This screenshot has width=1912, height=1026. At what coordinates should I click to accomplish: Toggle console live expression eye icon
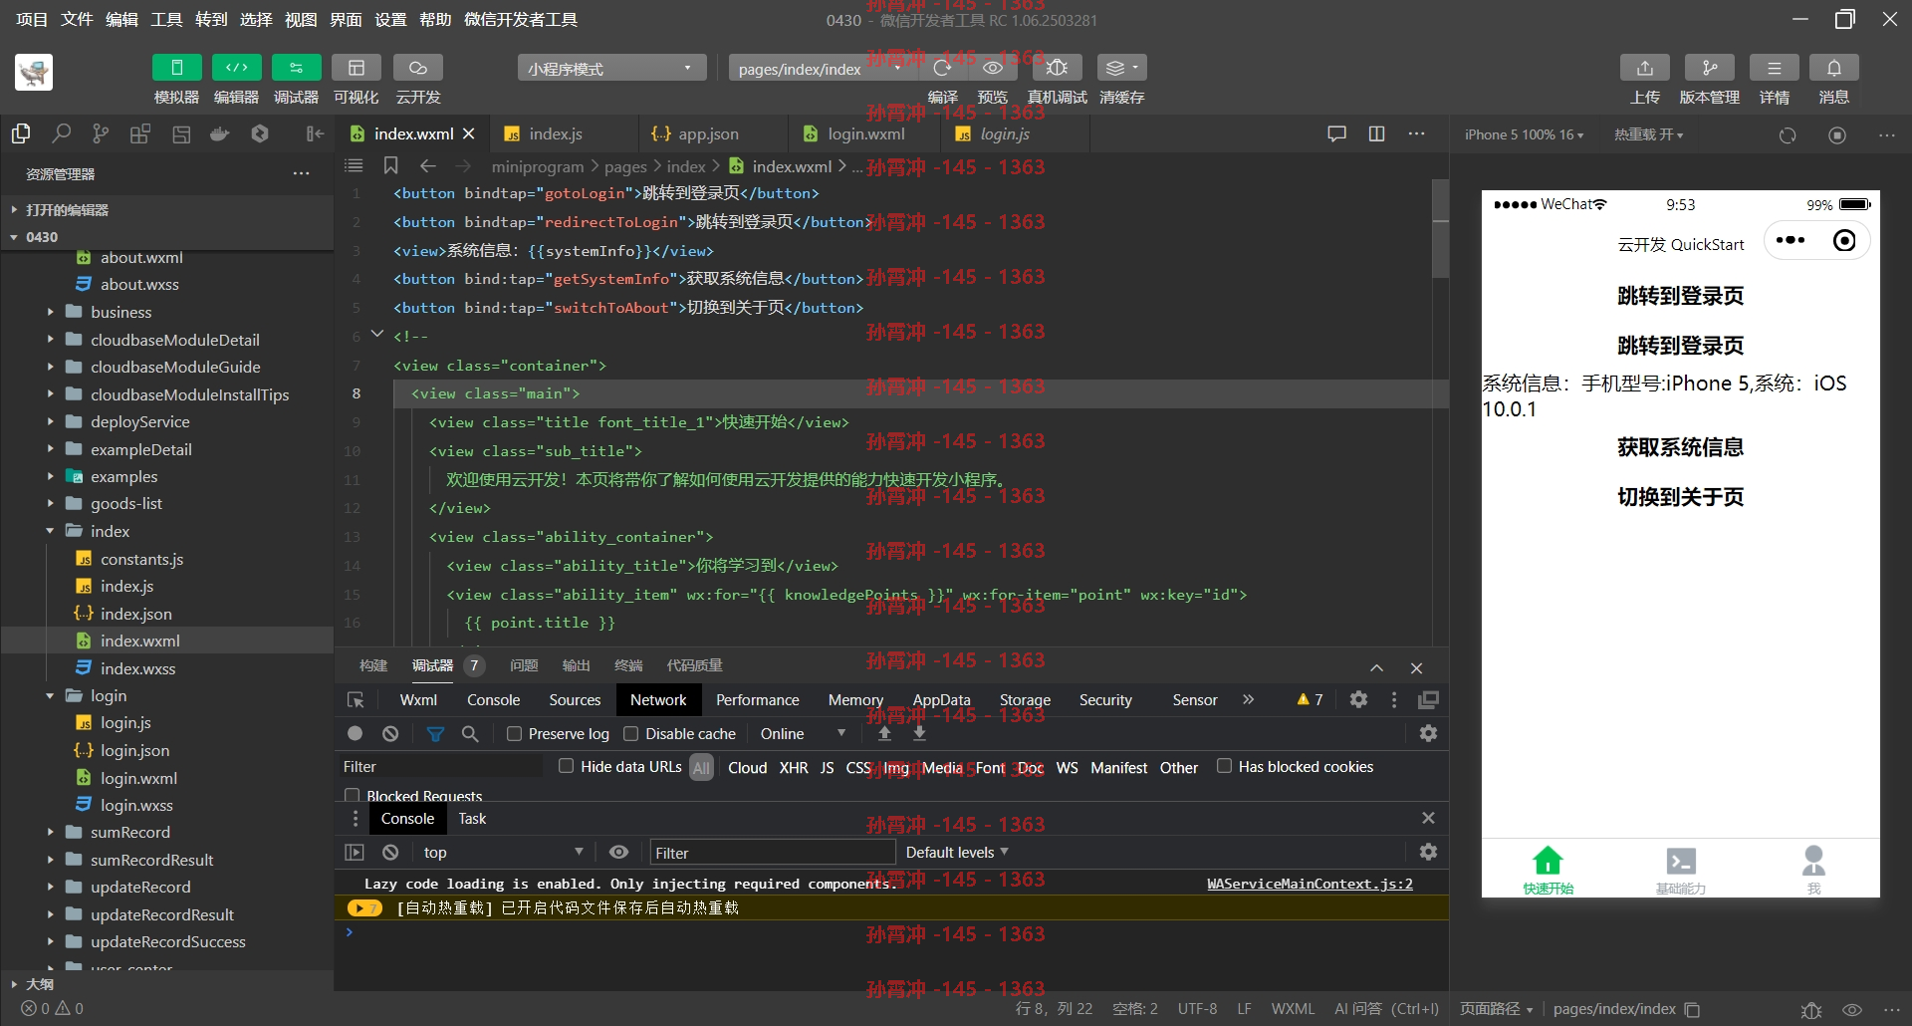point(618,853)
